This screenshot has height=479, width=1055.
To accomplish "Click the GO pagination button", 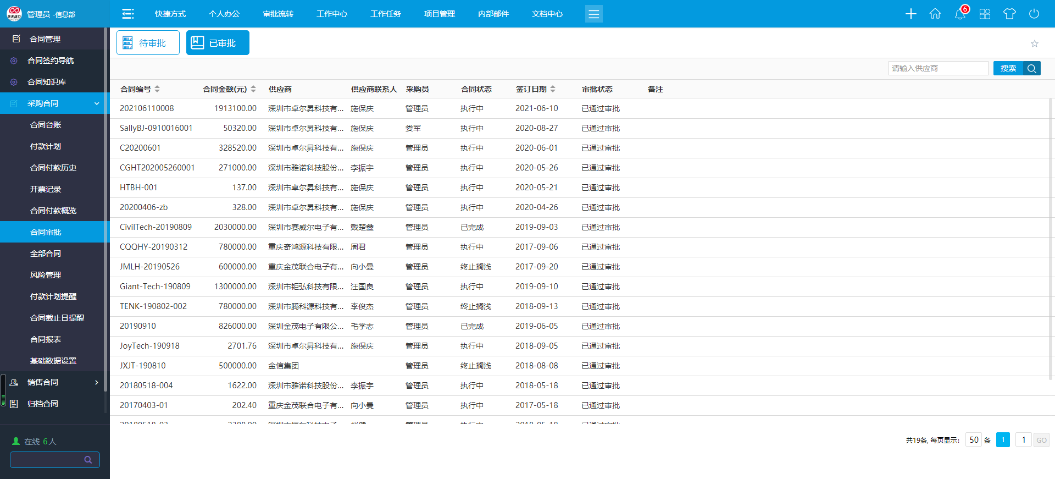I will (x=1041, y=440).
